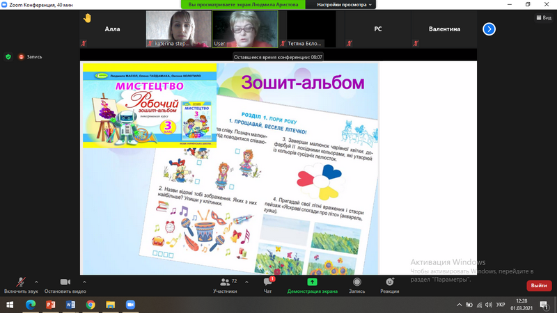Click the Запись record button in toolbar
The height and width of the screenshot is (313, 557).
tap(357, 286)
